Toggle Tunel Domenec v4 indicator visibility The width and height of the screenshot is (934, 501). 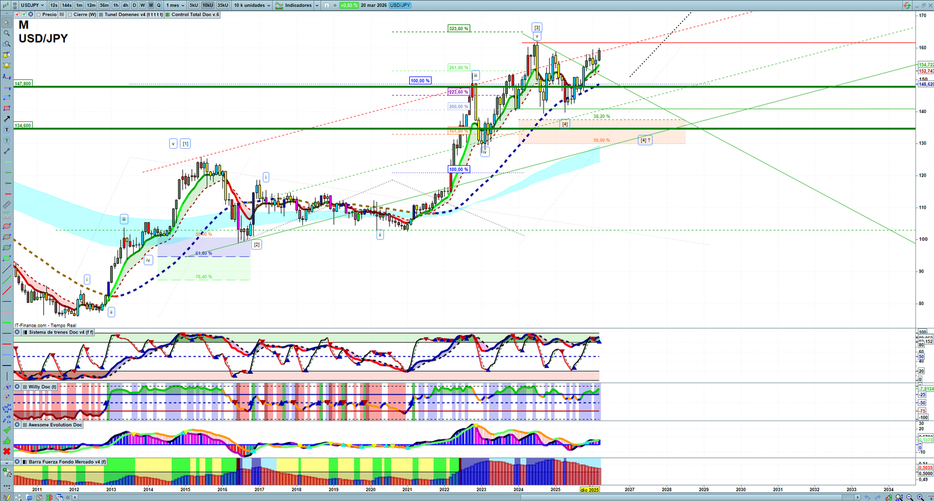[x=101, y=15]
